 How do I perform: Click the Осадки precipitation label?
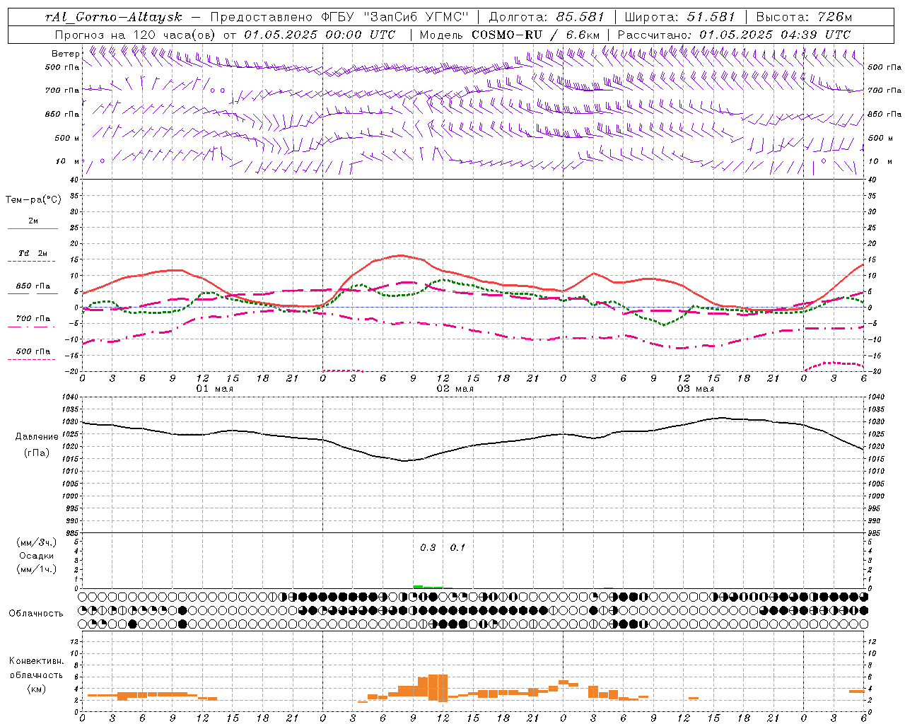36,556
